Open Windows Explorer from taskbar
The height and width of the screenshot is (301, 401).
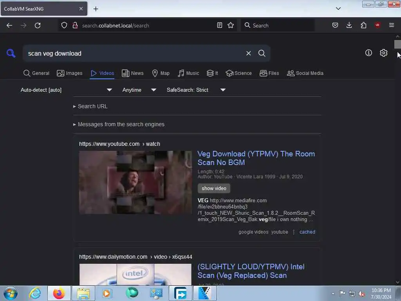tap(83, 293)
